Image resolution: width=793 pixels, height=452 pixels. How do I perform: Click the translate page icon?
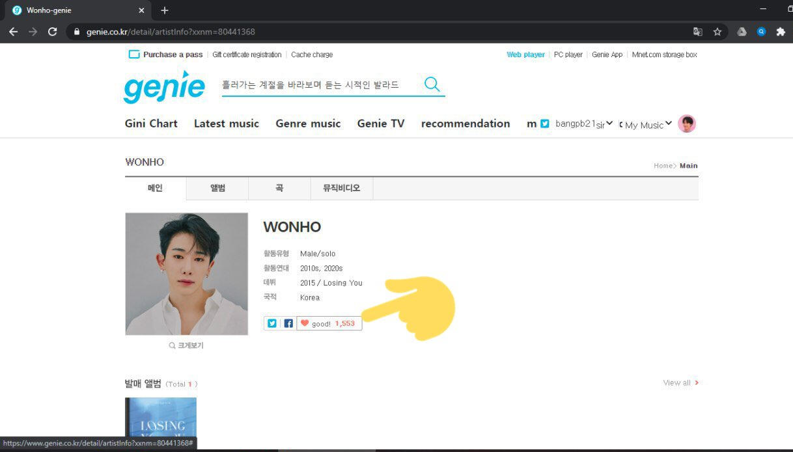[x=697, y=31]
